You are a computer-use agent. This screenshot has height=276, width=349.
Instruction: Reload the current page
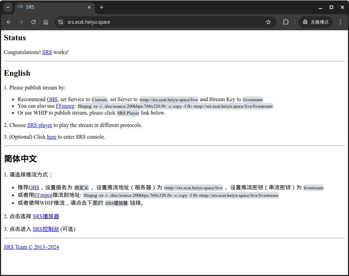(x=33, y=22)
